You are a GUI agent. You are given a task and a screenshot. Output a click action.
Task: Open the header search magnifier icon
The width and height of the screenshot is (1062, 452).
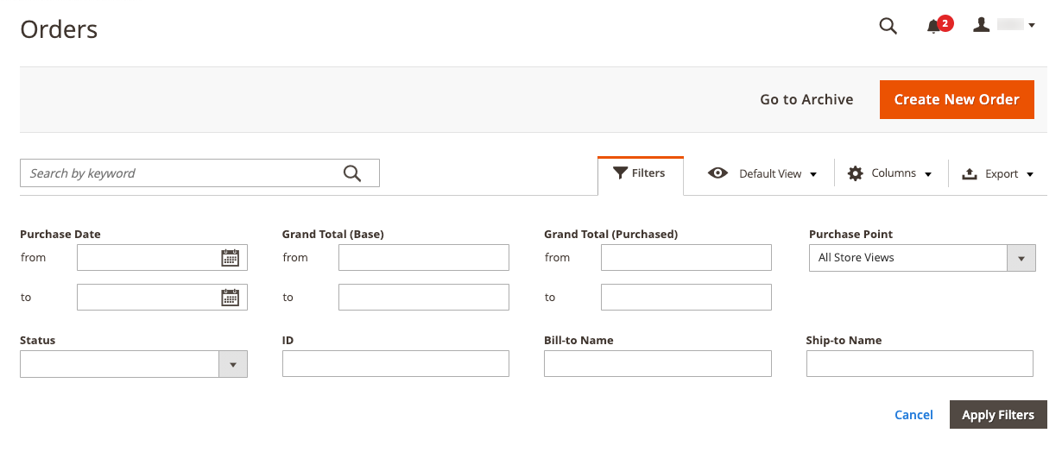point(888,26)
